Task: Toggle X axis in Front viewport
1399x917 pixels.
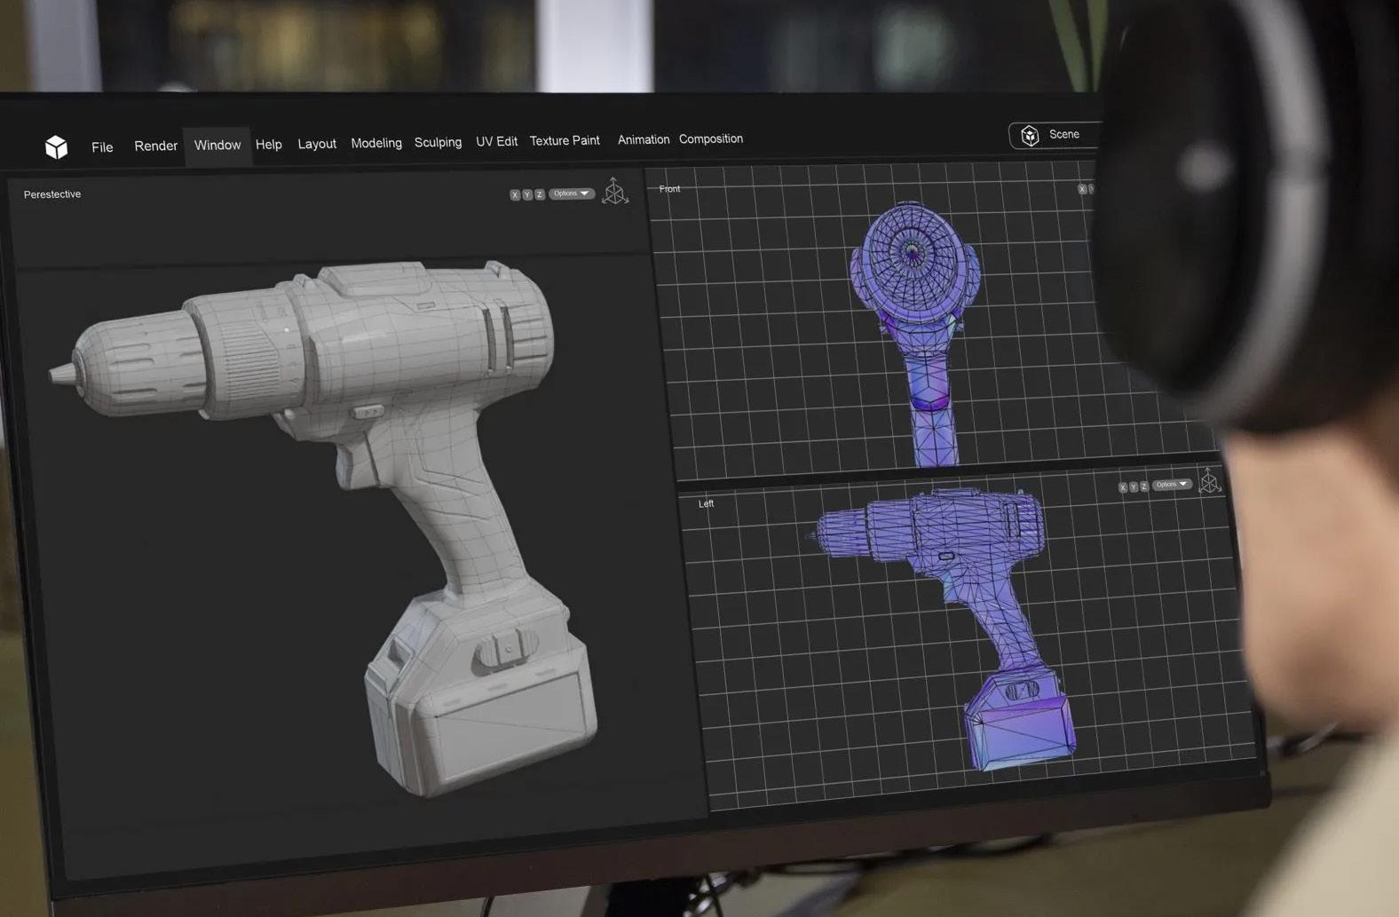Action: (x=1082, y=189)
